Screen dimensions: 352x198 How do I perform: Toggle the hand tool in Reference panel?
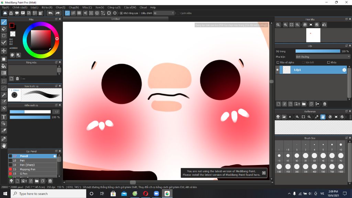pyautogui.click(x=323, y=117)
